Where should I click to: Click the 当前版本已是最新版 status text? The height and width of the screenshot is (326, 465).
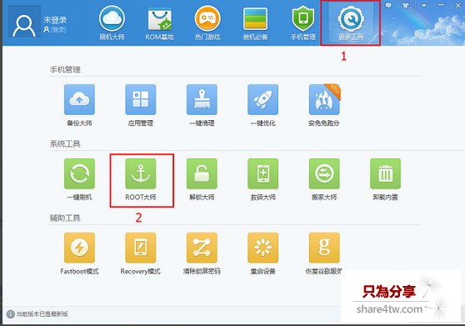point(42,313)
